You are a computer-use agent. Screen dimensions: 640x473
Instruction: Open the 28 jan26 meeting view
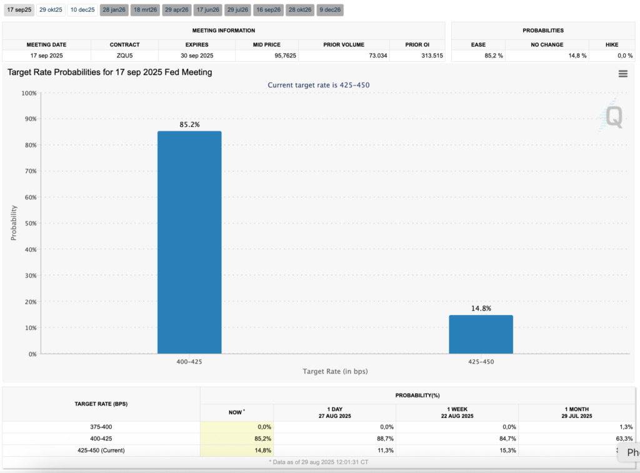(113, 9)
